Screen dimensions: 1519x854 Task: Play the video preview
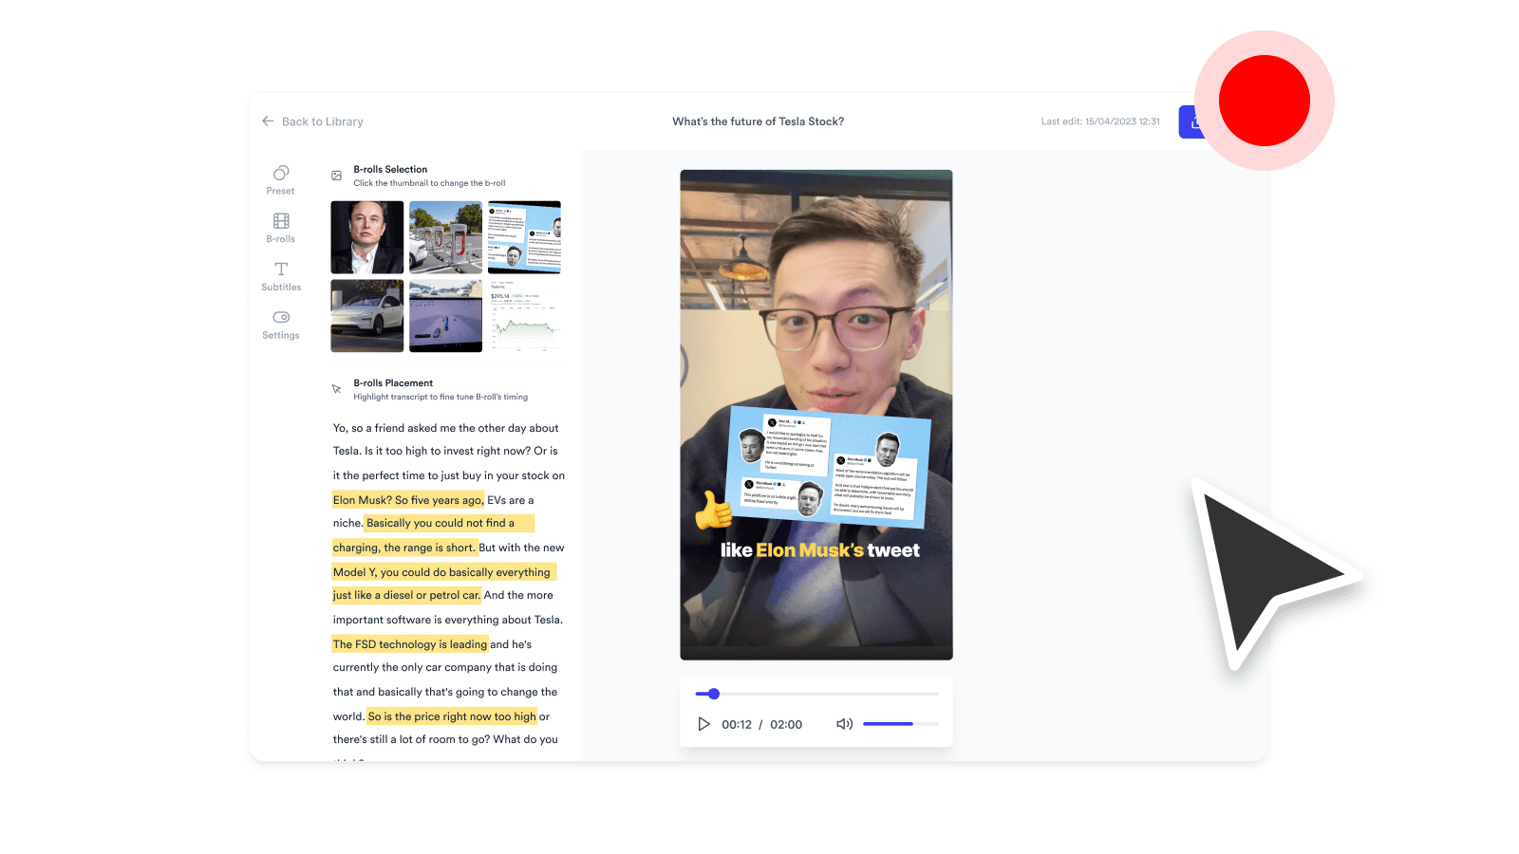(x=703, y=724)
